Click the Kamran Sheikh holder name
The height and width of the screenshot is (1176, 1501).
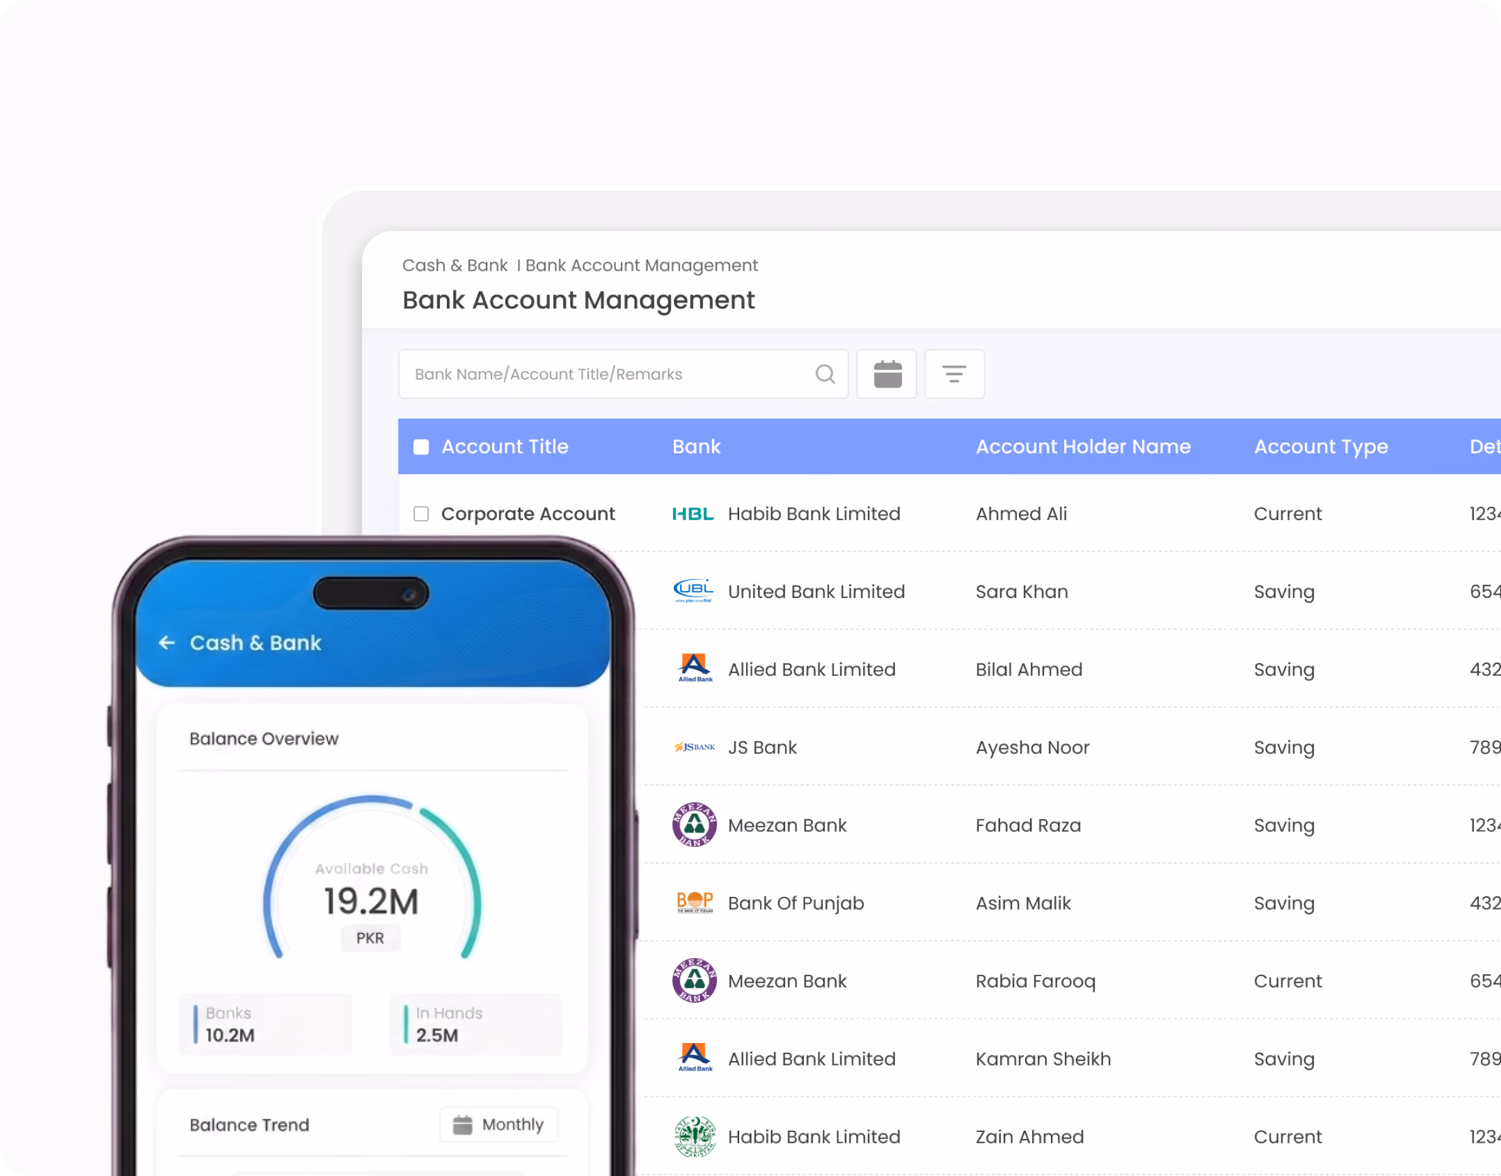coord(1043,1059)
